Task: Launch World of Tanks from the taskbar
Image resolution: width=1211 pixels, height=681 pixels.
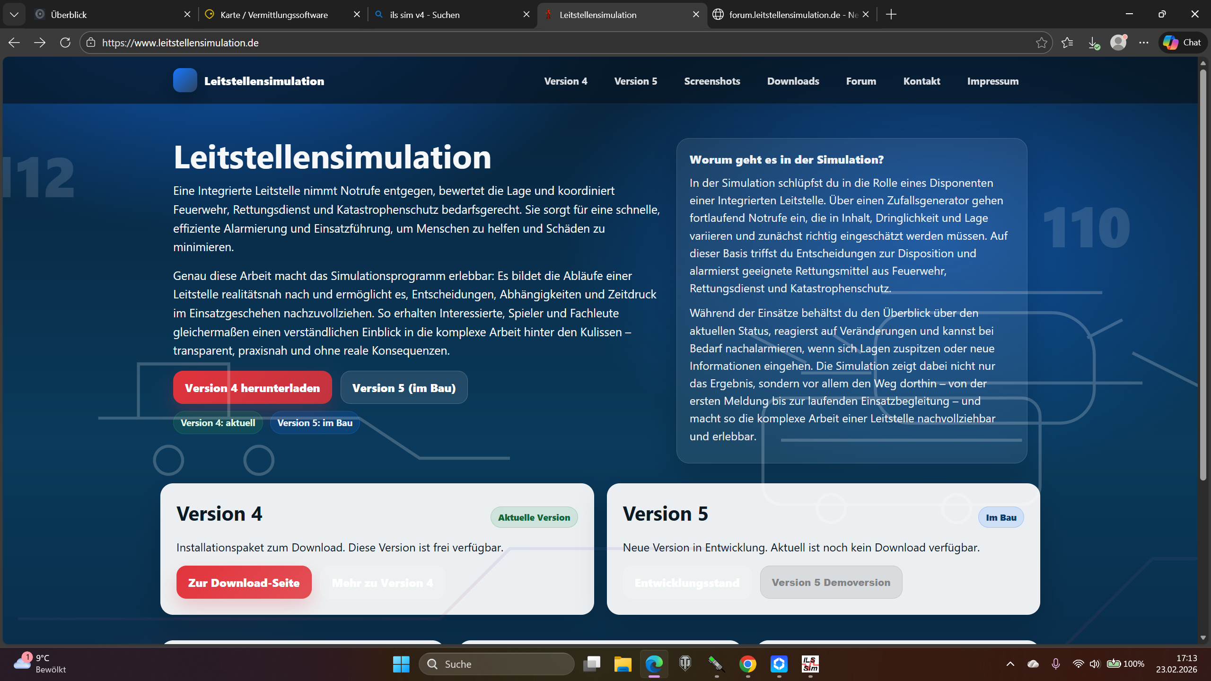Action: tap(685, 664)
